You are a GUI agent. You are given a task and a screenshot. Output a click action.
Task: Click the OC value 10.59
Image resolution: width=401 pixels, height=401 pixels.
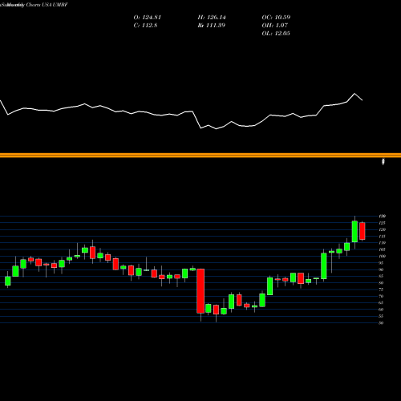coord(282,18)
